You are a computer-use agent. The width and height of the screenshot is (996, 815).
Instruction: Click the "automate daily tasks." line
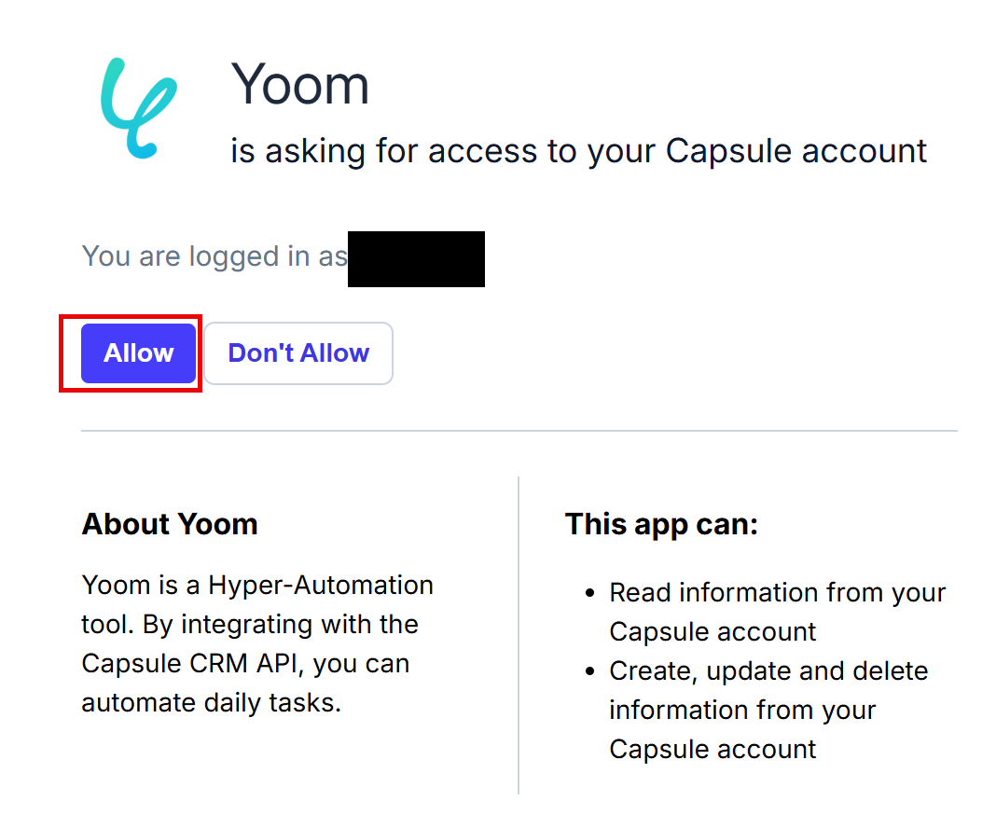pos(211,702)
